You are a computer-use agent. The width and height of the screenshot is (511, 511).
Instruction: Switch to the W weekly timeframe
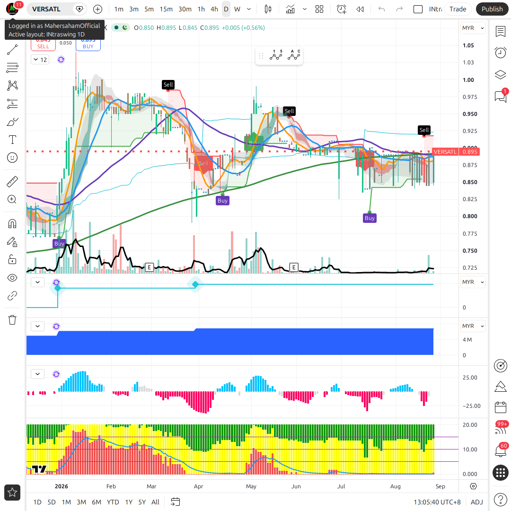[237, 9]
